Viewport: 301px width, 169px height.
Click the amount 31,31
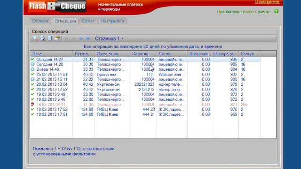click(x=88, y=60)
